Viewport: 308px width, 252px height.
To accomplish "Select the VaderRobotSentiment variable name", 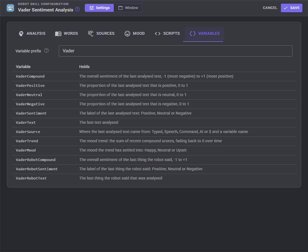I will click(37, 169).
